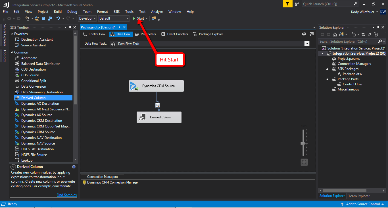Toggle auto-hide pin on Solution Explorer

coord(378,27)
